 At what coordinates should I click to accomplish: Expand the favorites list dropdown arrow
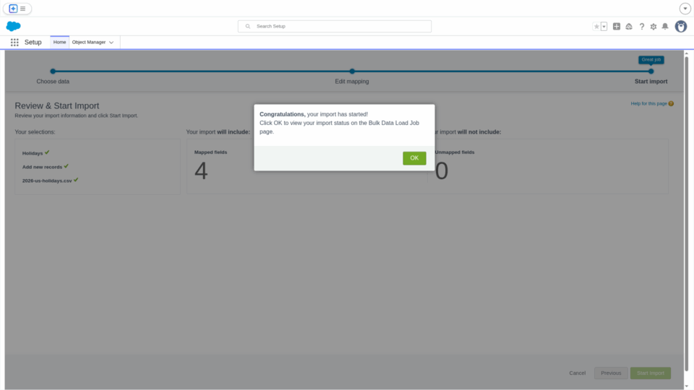point(604,27)
